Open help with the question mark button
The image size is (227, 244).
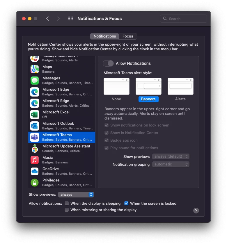(x=196, y=211)
